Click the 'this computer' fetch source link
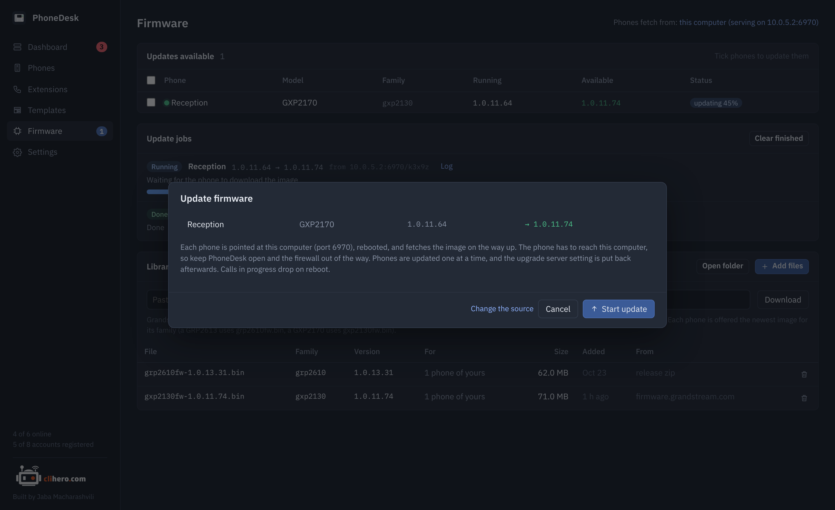835x510 pixels. (749, 22)
